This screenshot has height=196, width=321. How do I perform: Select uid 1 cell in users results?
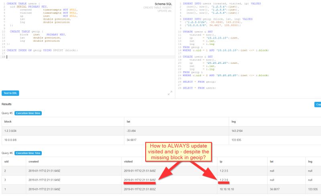[14, 189]
